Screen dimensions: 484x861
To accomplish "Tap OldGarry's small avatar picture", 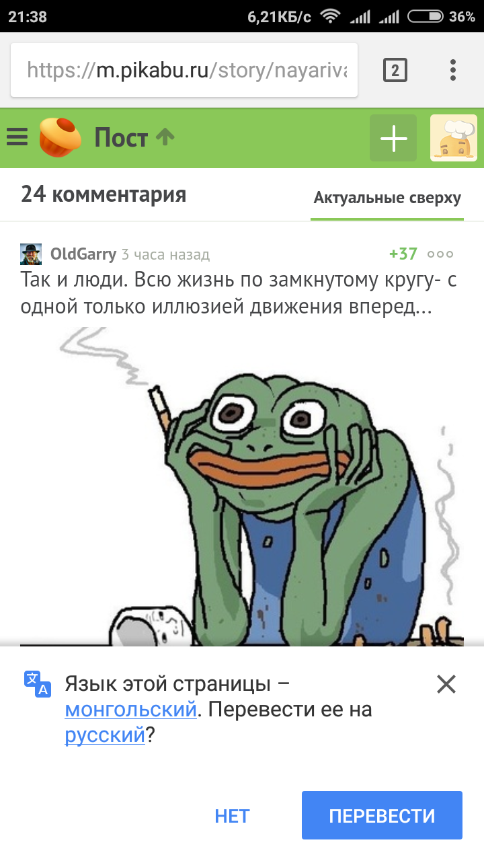I will pyautogui.click(x=31, y=254).
